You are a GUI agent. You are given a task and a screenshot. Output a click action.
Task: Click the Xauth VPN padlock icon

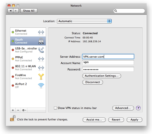(41, 41)
